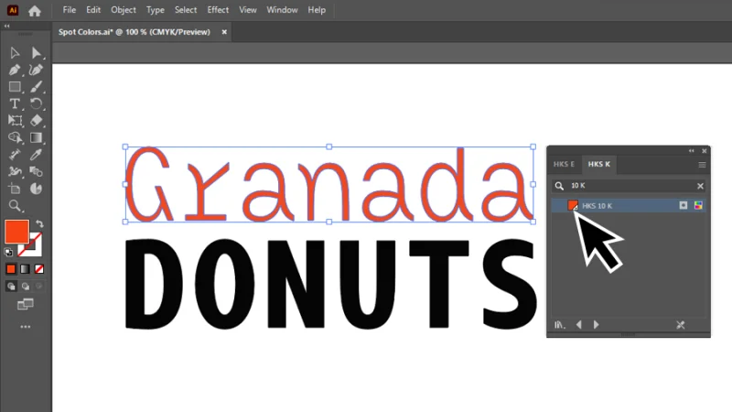Select the Eraser tool
This screenshot has width=732, height=412.
pyautogui.click(x=36, y=121)
